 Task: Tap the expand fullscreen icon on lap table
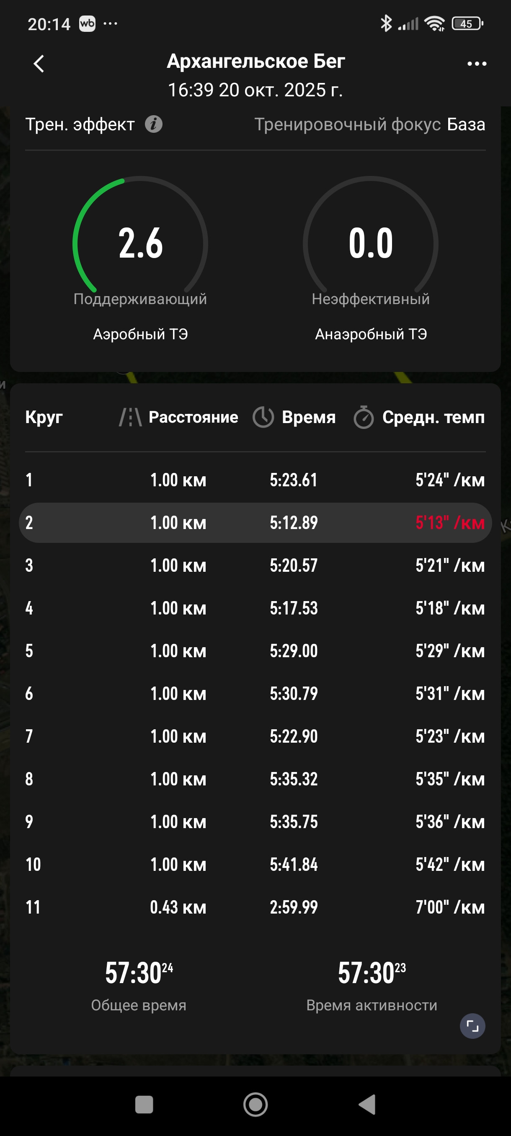pyautogui.click(x=472, y=1026)
